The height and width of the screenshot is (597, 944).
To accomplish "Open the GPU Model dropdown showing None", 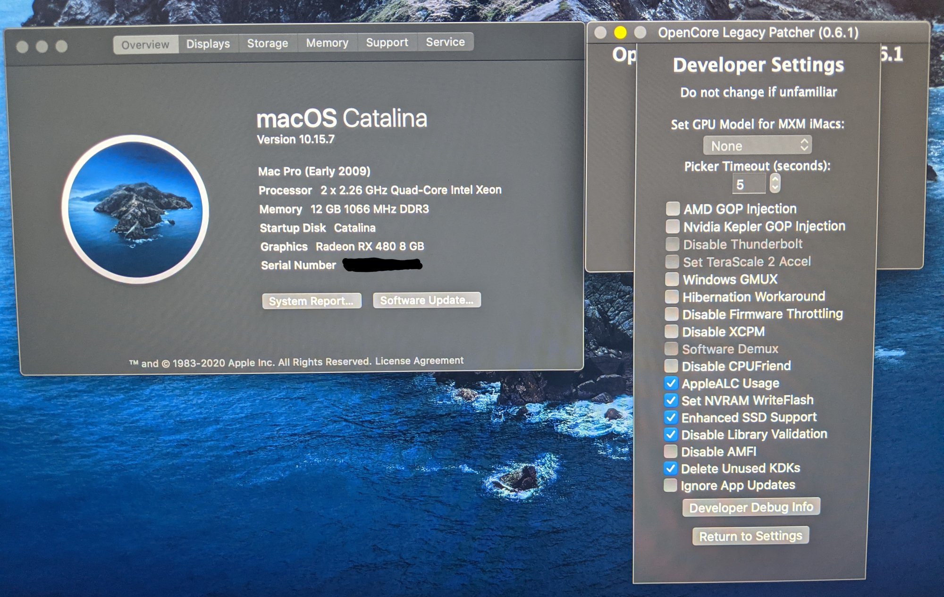I will coord(757,146).
